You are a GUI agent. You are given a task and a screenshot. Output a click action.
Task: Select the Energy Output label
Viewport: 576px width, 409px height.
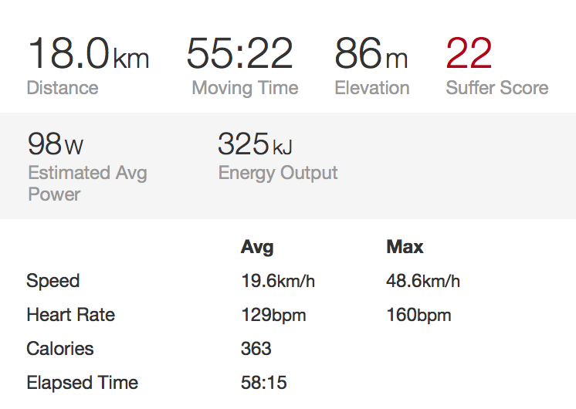tap(278, 172)
